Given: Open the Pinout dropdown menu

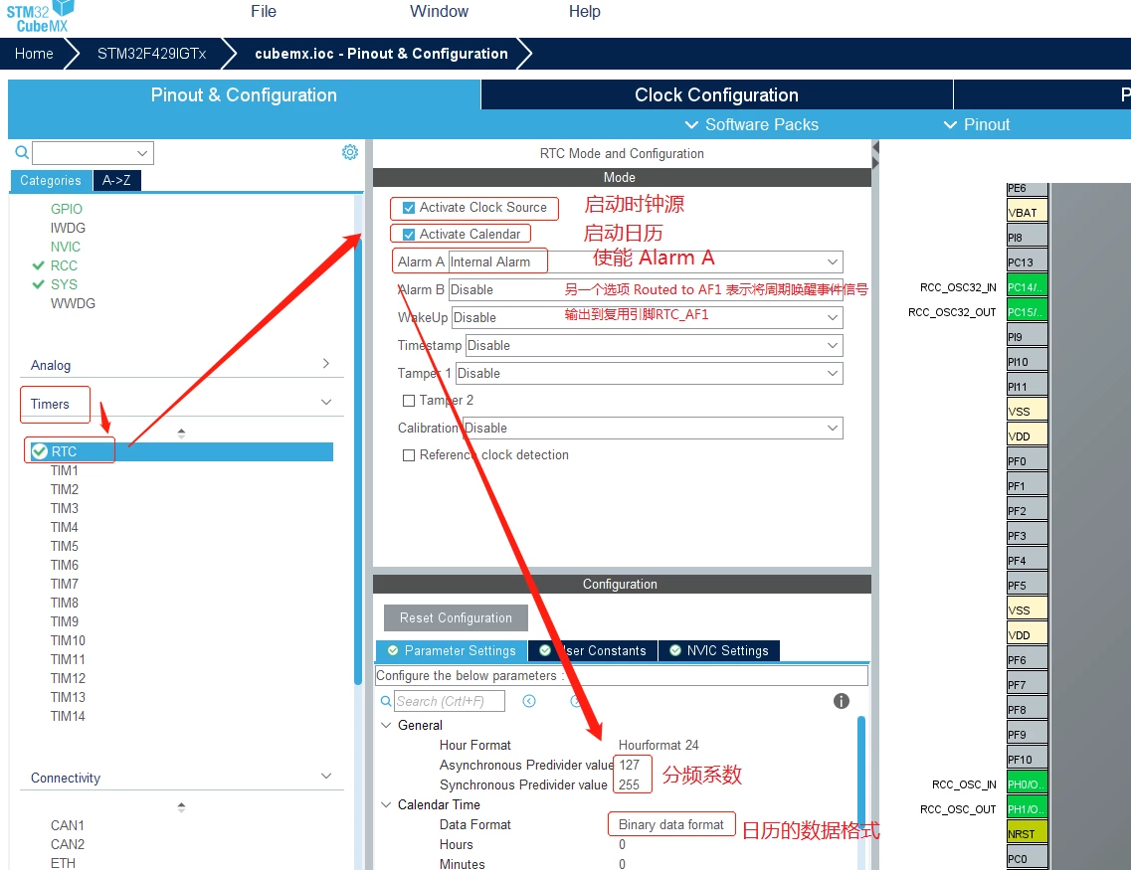Looking at the screenshot, I should 978,124.
